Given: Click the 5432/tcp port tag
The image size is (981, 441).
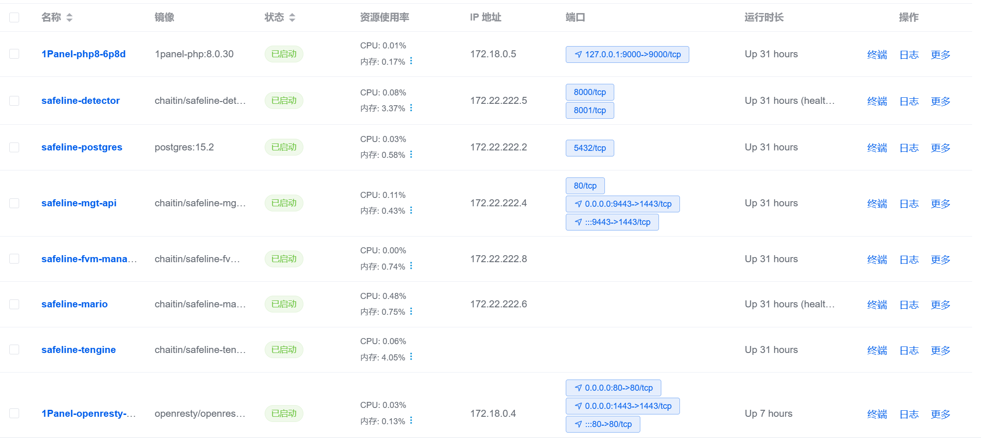Looking at the screenshot, I should [590, 148].
